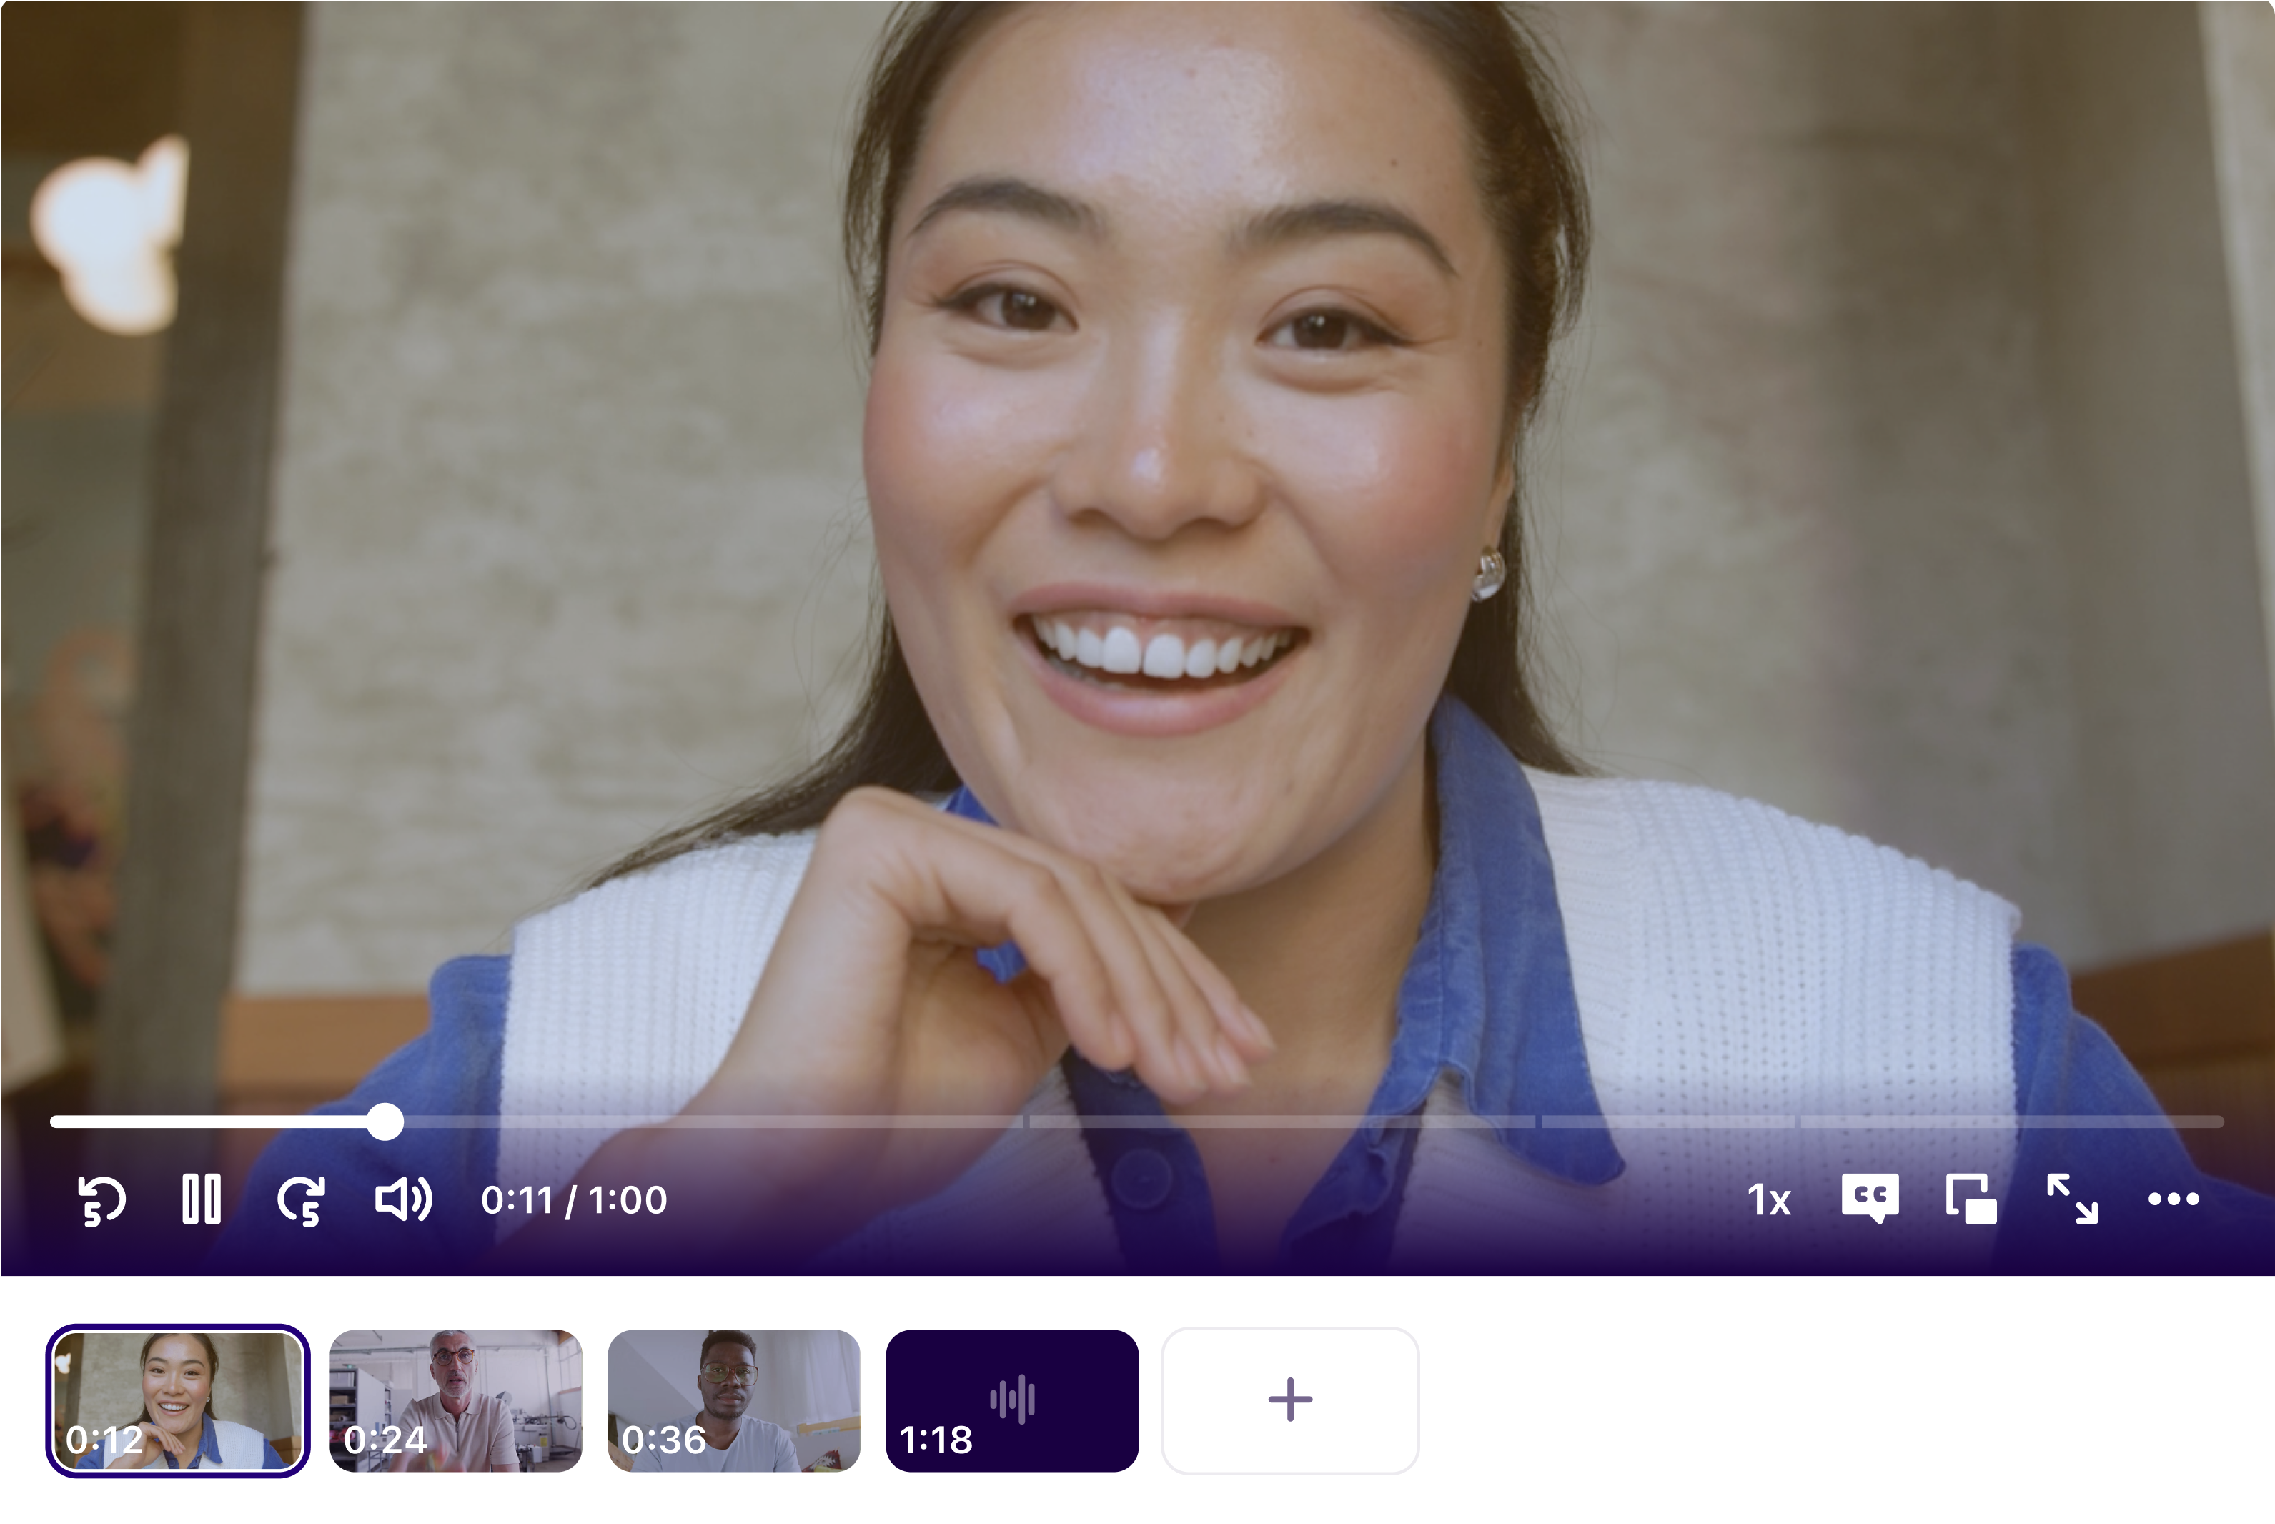Open the three-dots more options menu
Viewport: 2275px width, 1524px height.
coord(2173,1199)
